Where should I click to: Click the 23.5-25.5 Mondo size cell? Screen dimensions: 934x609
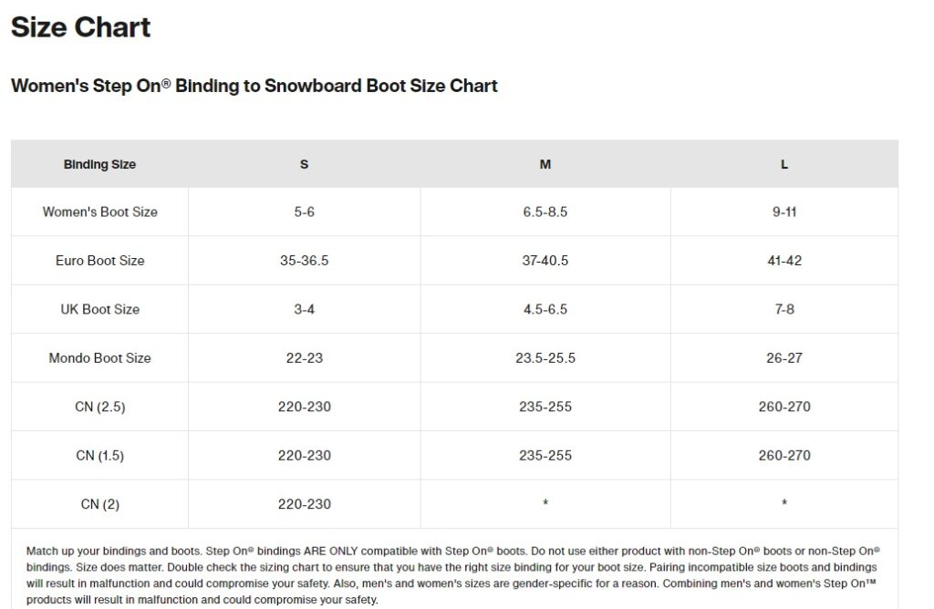tap(545, 358)
